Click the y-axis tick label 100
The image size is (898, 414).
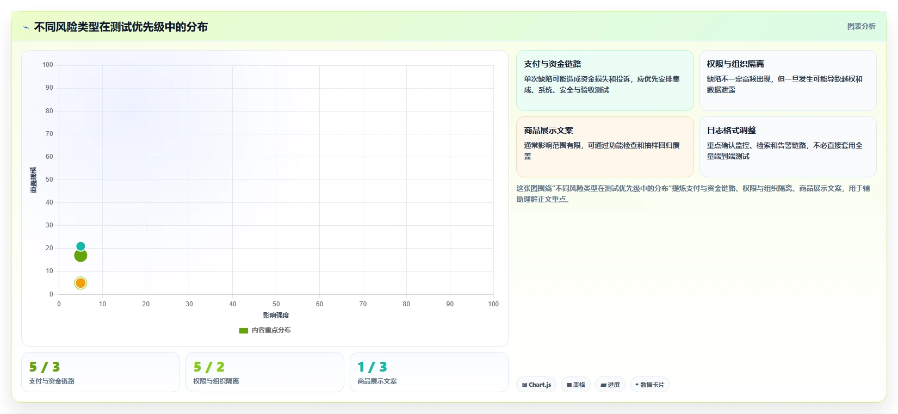pos(48,65)
